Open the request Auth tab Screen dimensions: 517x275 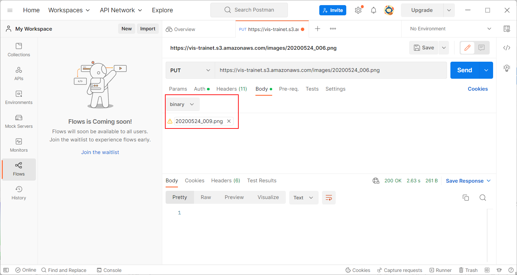(x=201, y=89)
